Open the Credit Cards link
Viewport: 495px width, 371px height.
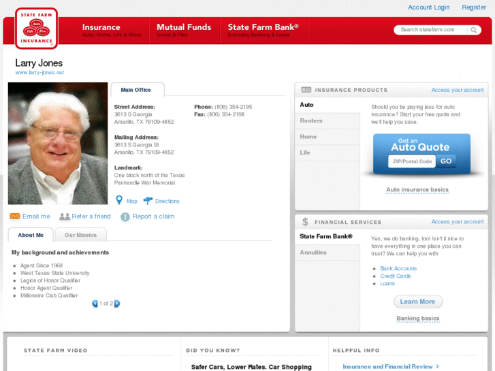395,276
